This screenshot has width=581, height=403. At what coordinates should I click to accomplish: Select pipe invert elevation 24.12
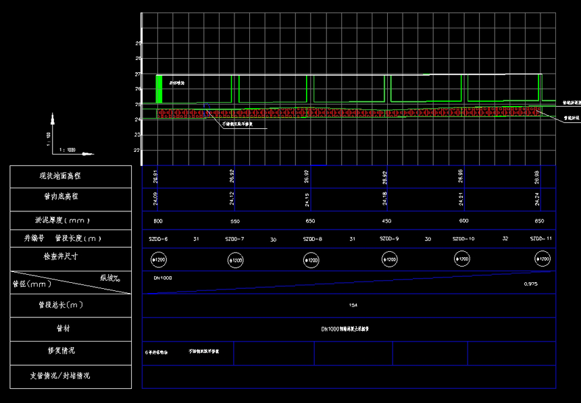(x=232, y=198)
